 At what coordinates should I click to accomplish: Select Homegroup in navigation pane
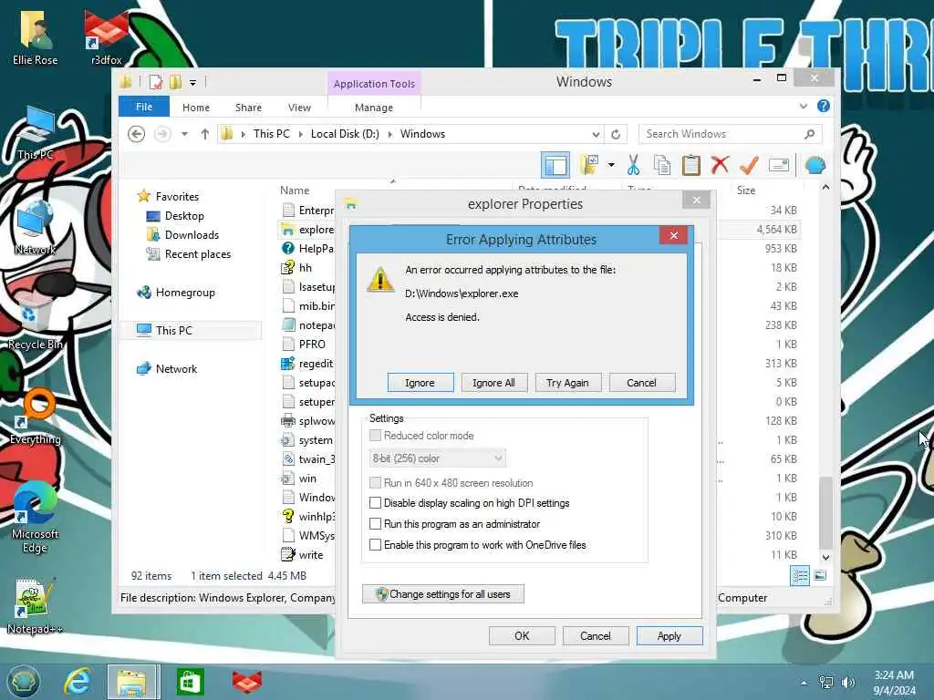coord(184,293)
